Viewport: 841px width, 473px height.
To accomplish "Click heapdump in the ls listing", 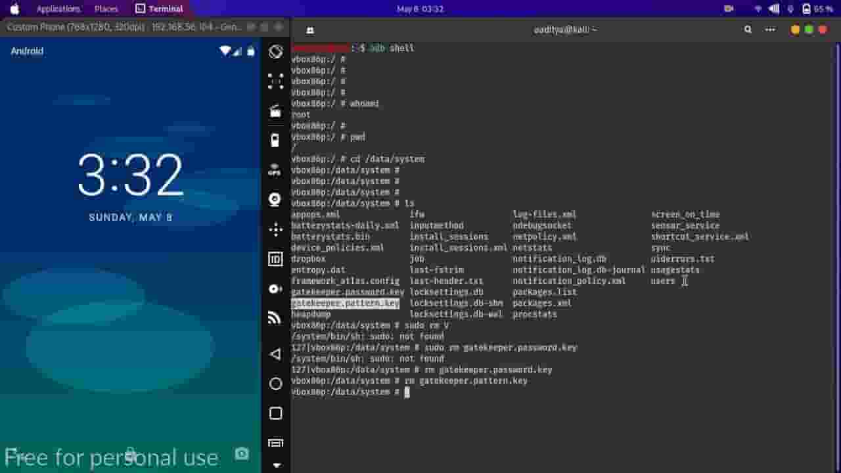I will coord(311,315).
